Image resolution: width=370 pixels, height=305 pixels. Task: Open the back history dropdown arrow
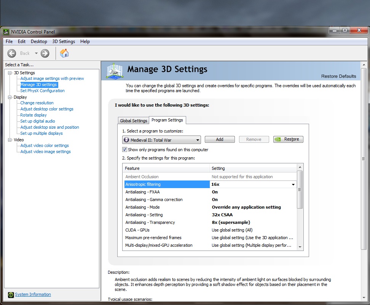36,53
